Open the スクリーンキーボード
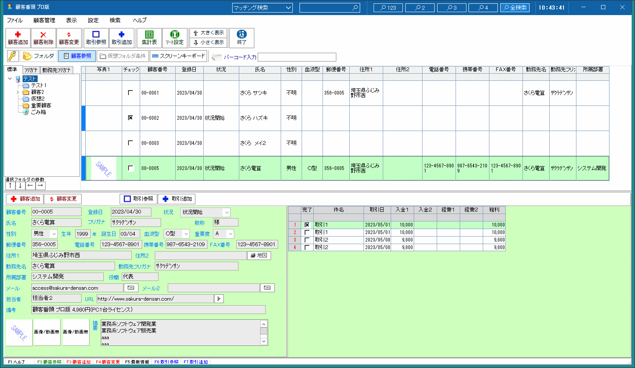Image resolution: width=635 pixels, height=368 pixels. 178,56
